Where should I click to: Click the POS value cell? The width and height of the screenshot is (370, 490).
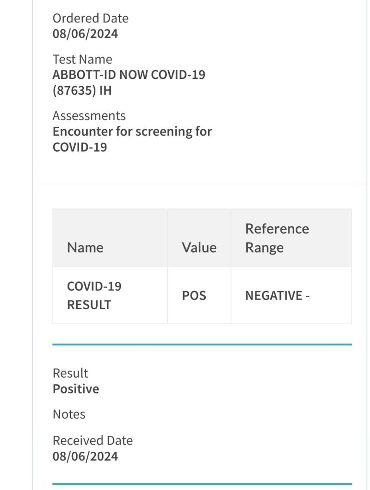194,295
